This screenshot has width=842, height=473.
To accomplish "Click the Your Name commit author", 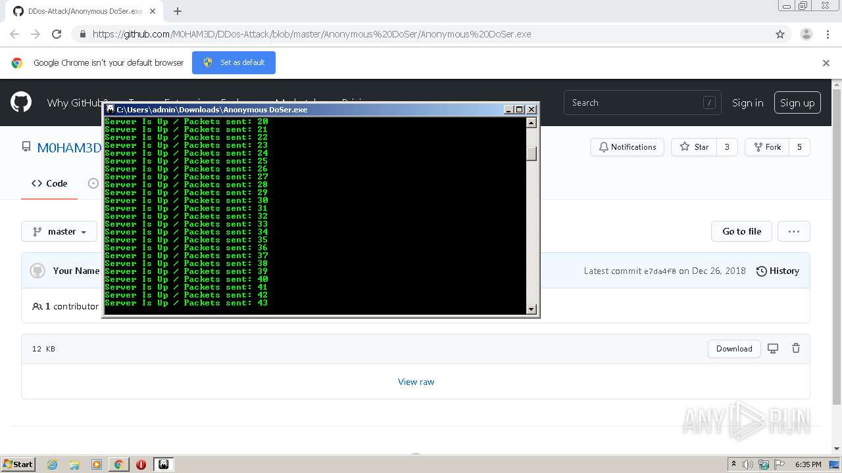I will pos(76,271).
